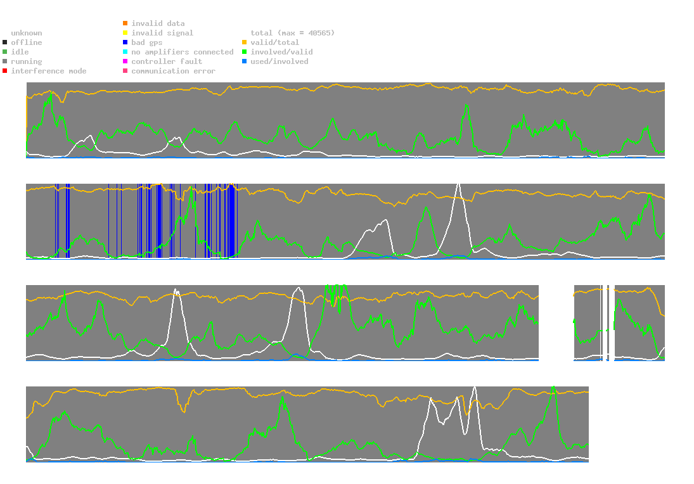Click the used/involved legend swatch
The height and width of the screenshot is (484, 694).
244,61
